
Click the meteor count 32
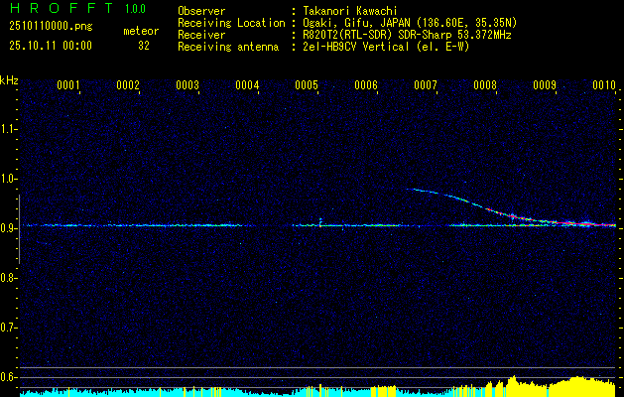(144, 46)
